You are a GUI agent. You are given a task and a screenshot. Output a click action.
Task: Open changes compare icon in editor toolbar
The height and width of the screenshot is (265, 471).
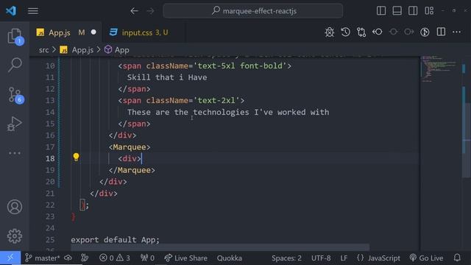(x=361, y=32)
